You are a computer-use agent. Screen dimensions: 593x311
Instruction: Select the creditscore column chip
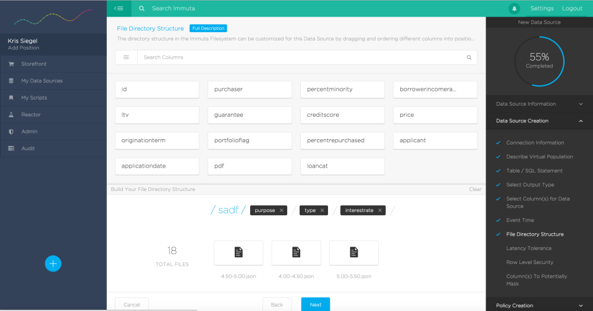(342, 115)
